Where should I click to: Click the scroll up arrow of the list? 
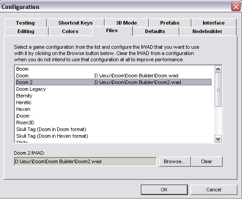(x=218, y=69)
